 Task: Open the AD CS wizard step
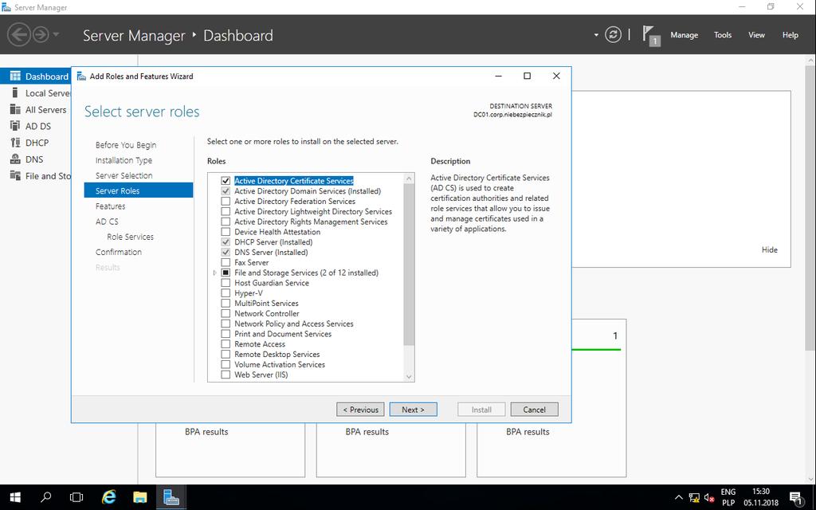tap(107, 222)
